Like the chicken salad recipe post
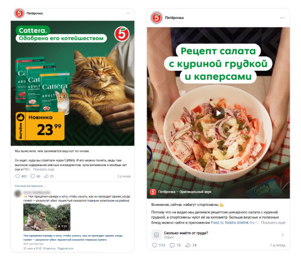Viewport: 301px width, 261px height. [155, 245]
